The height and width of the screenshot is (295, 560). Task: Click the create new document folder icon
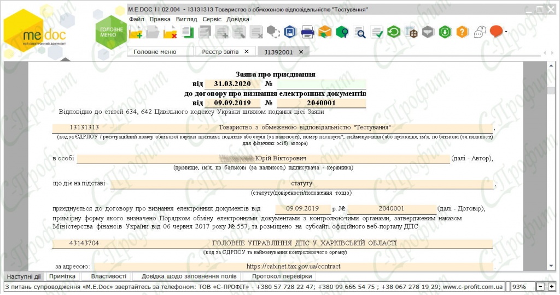click(x=136, y=32)
